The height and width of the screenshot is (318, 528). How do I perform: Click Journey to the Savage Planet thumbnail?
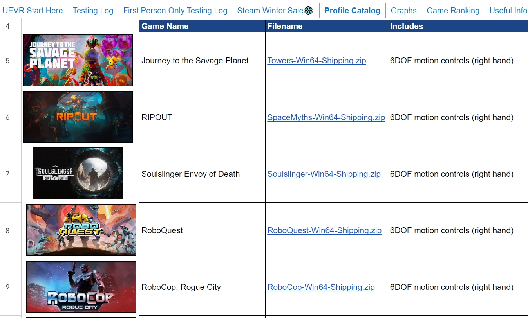tap(78, 60)
